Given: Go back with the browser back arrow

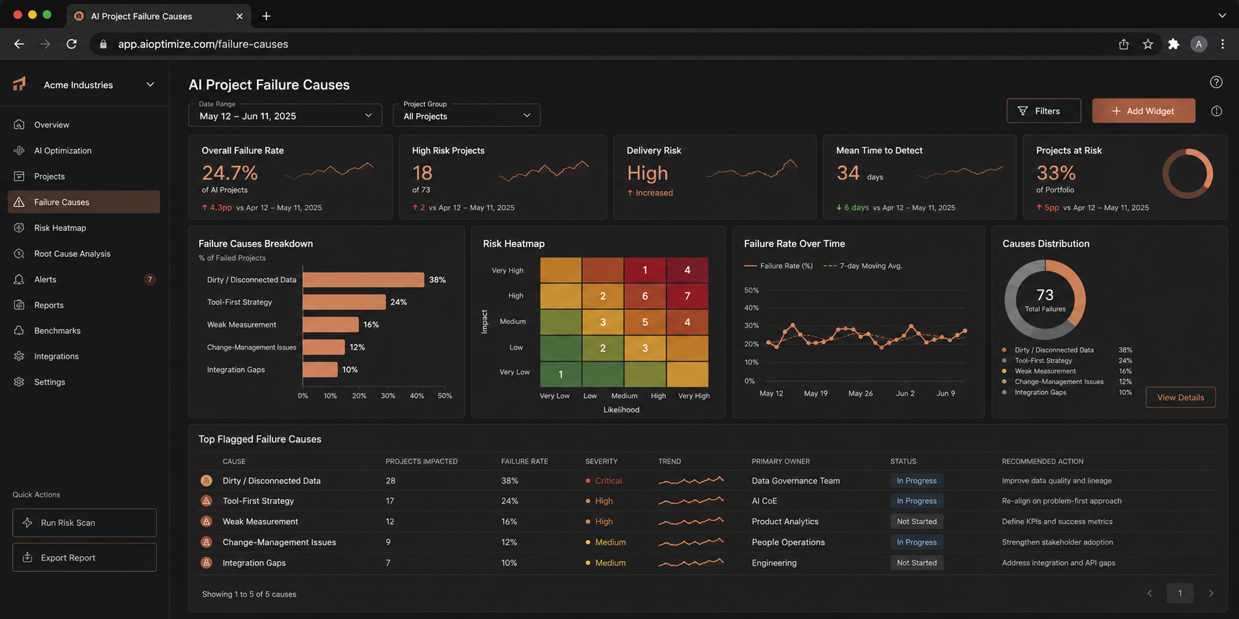Looking at the screenshot, I should (19, 44).
